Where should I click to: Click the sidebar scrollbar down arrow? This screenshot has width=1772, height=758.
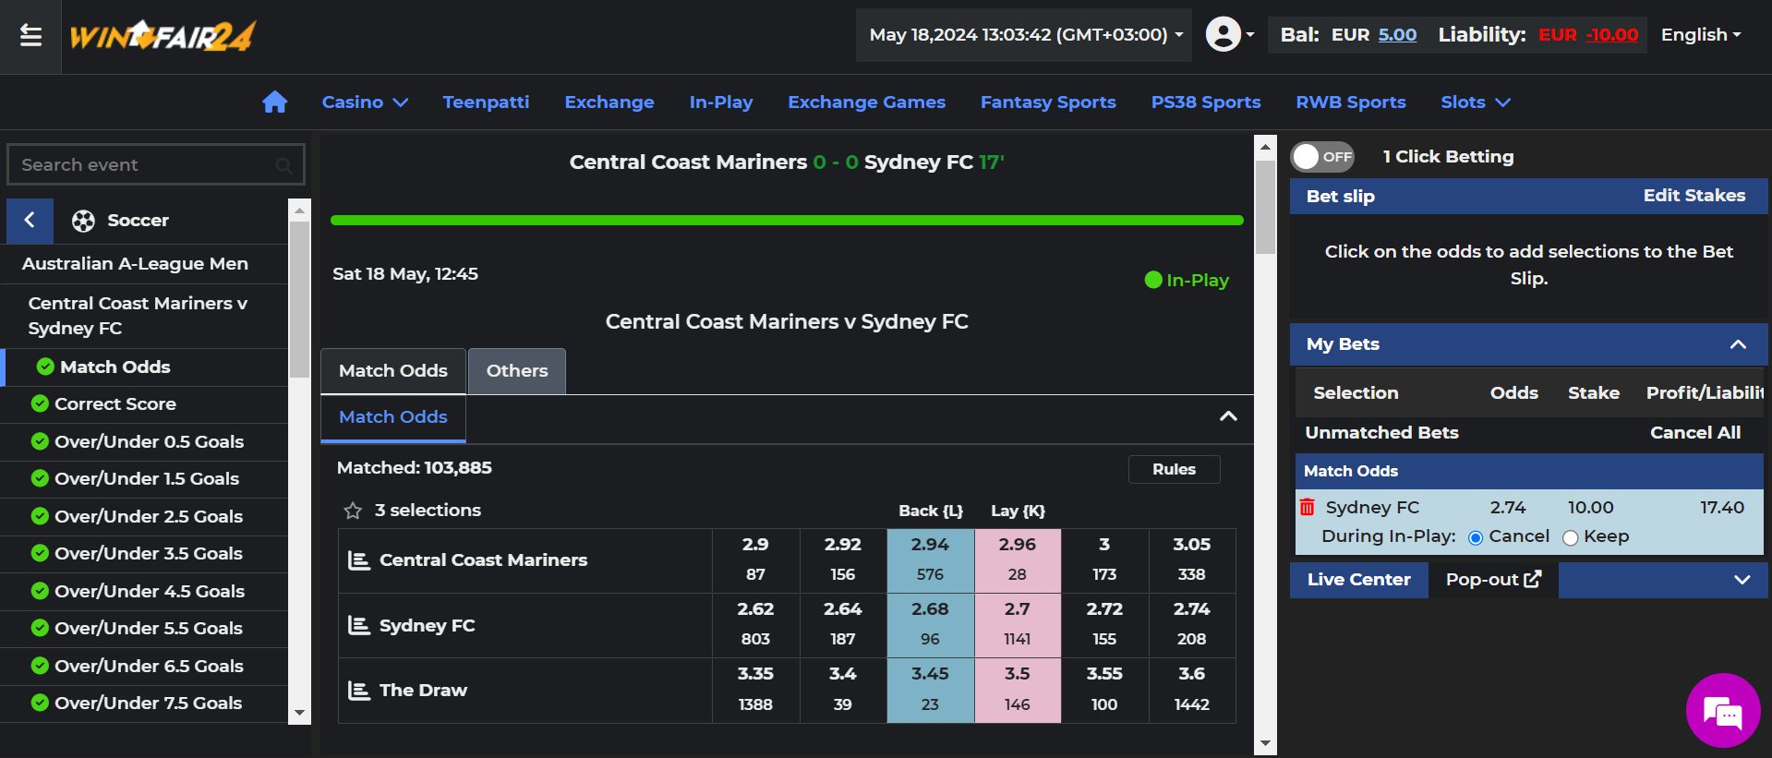pos(299,713)
